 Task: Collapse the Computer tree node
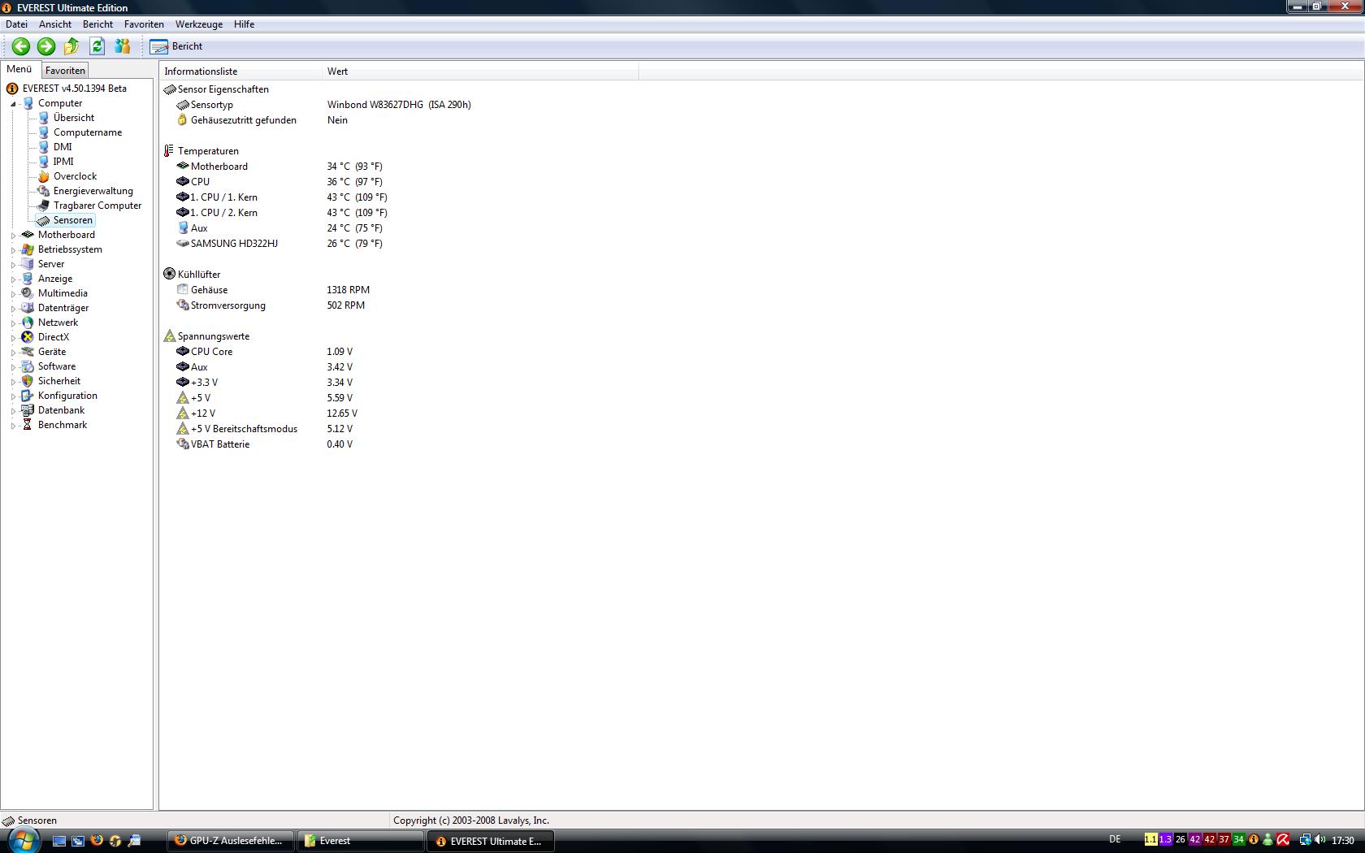[x=14, y=104]
